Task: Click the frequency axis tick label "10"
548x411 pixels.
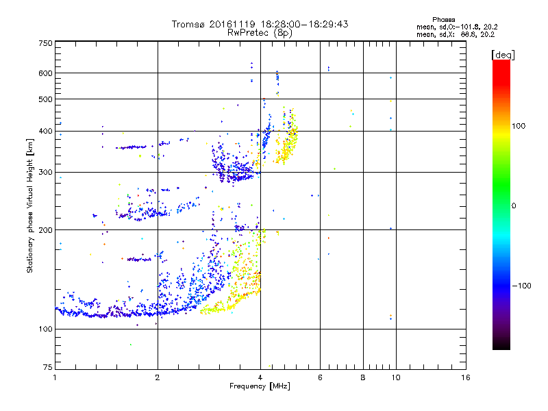Action: tap(396, 377)
